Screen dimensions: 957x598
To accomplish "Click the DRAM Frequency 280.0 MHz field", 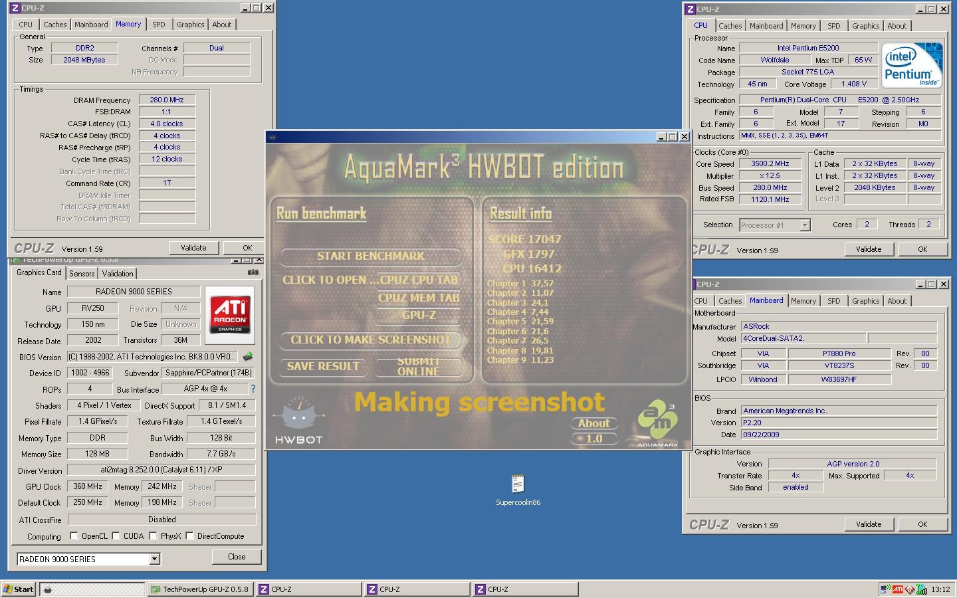I will [166, 100].
